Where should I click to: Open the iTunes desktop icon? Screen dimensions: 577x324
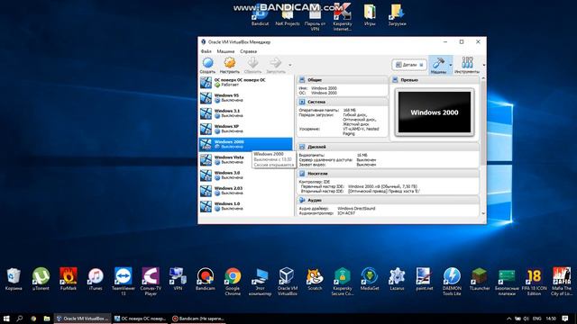pyautogui.click(x=96, y=279)
